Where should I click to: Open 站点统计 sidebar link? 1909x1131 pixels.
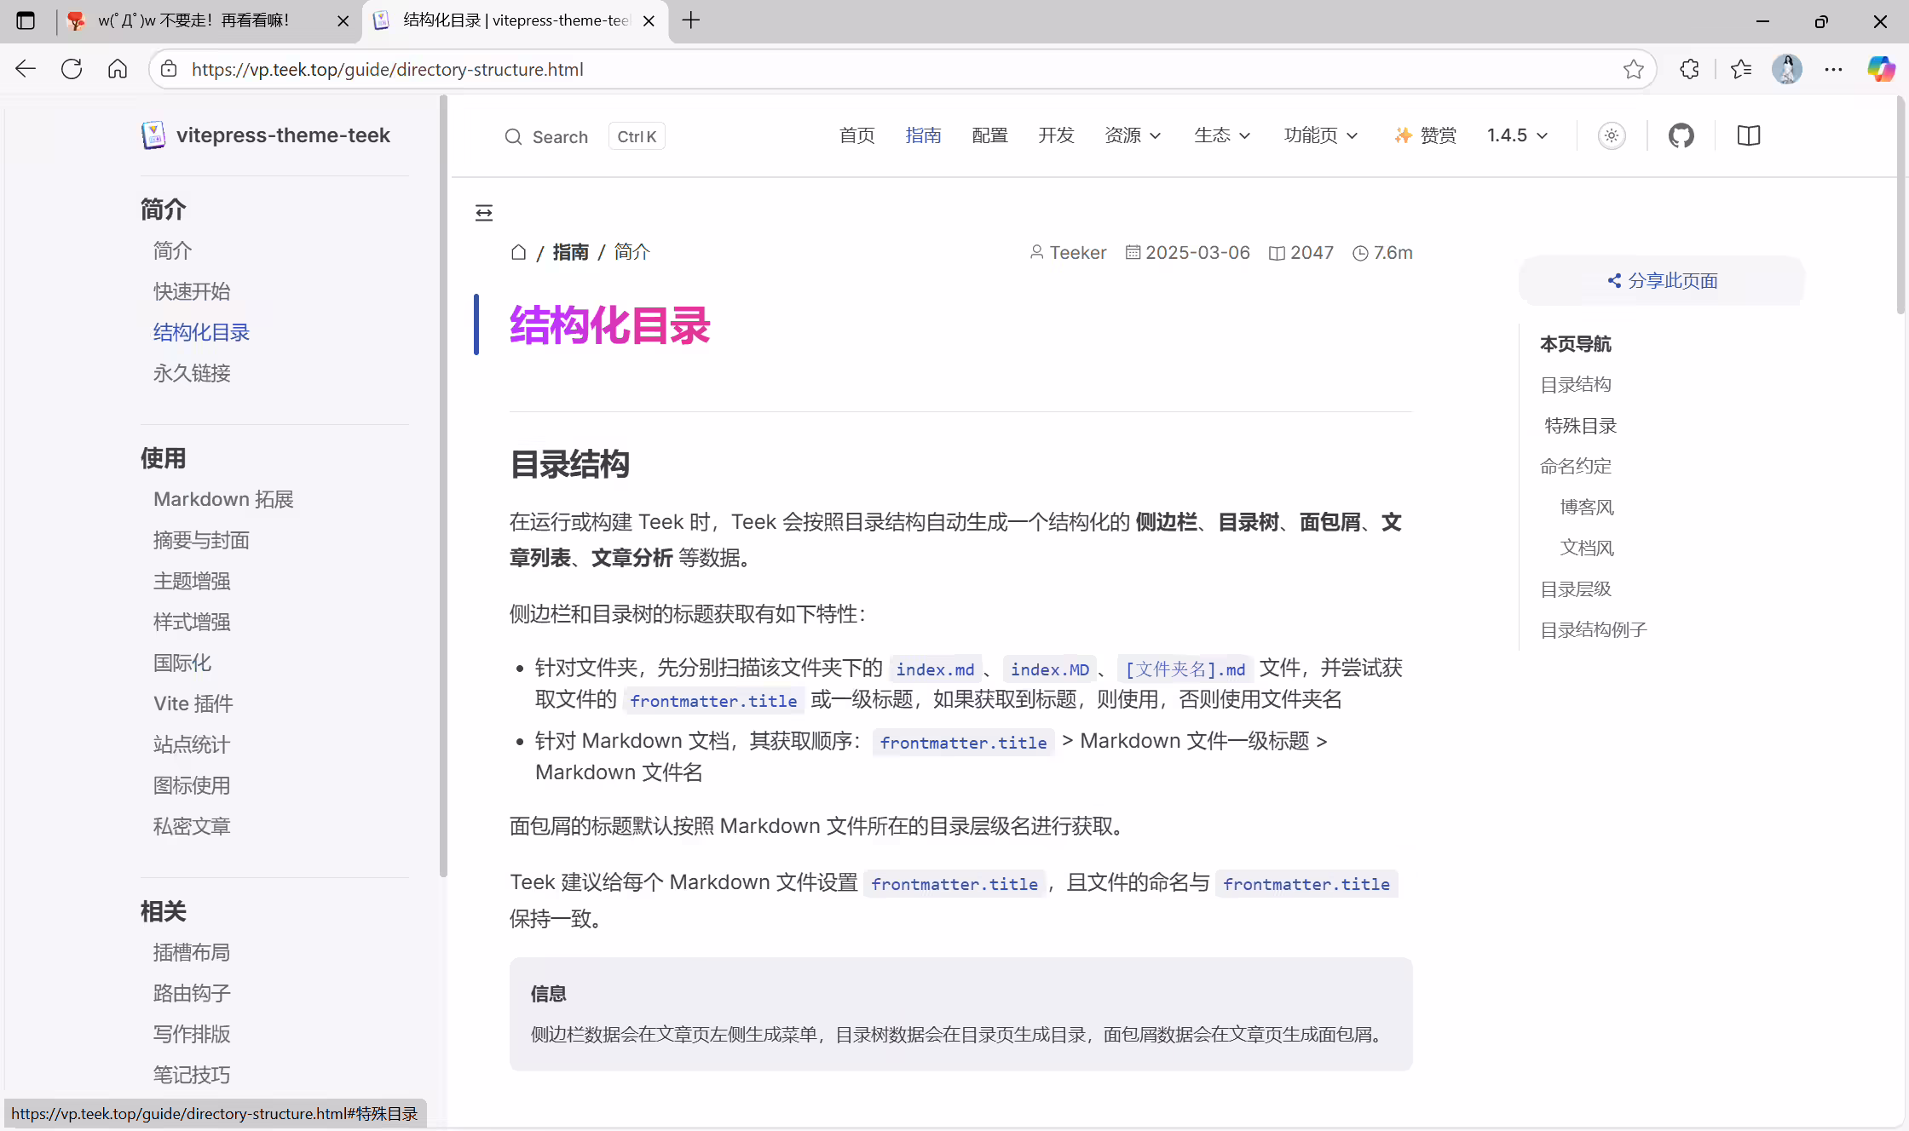(192, 744)
